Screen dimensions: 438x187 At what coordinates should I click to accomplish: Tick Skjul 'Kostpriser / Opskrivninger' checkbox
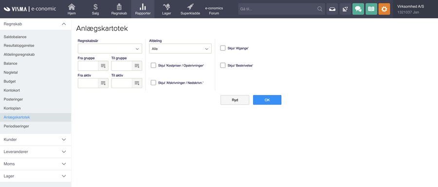[x=153, y=65]
